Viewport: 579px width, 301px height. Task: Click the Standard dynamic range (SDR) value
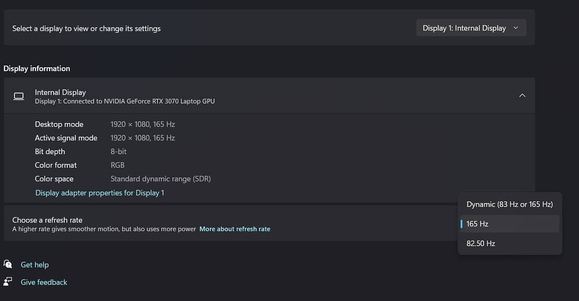[161, 179]
